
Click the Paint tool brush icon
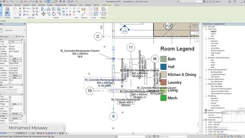point(74,11)
